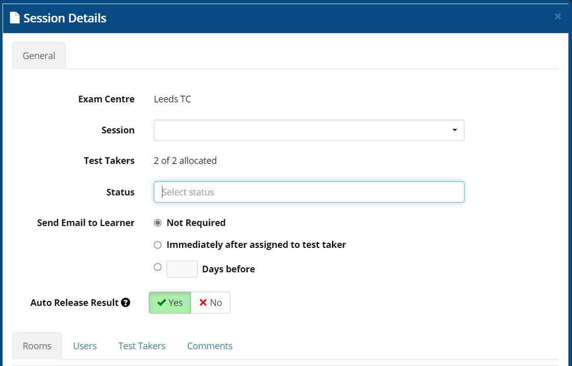Choose Immediately after assigned to test taker
The width and height of the screenshot is (572, 366).
(157, 245)
